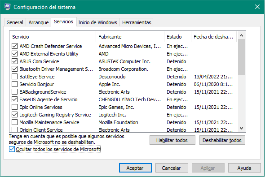Click the AMD manufacturer cell
The image size is (265, 177).
point(103,54)
